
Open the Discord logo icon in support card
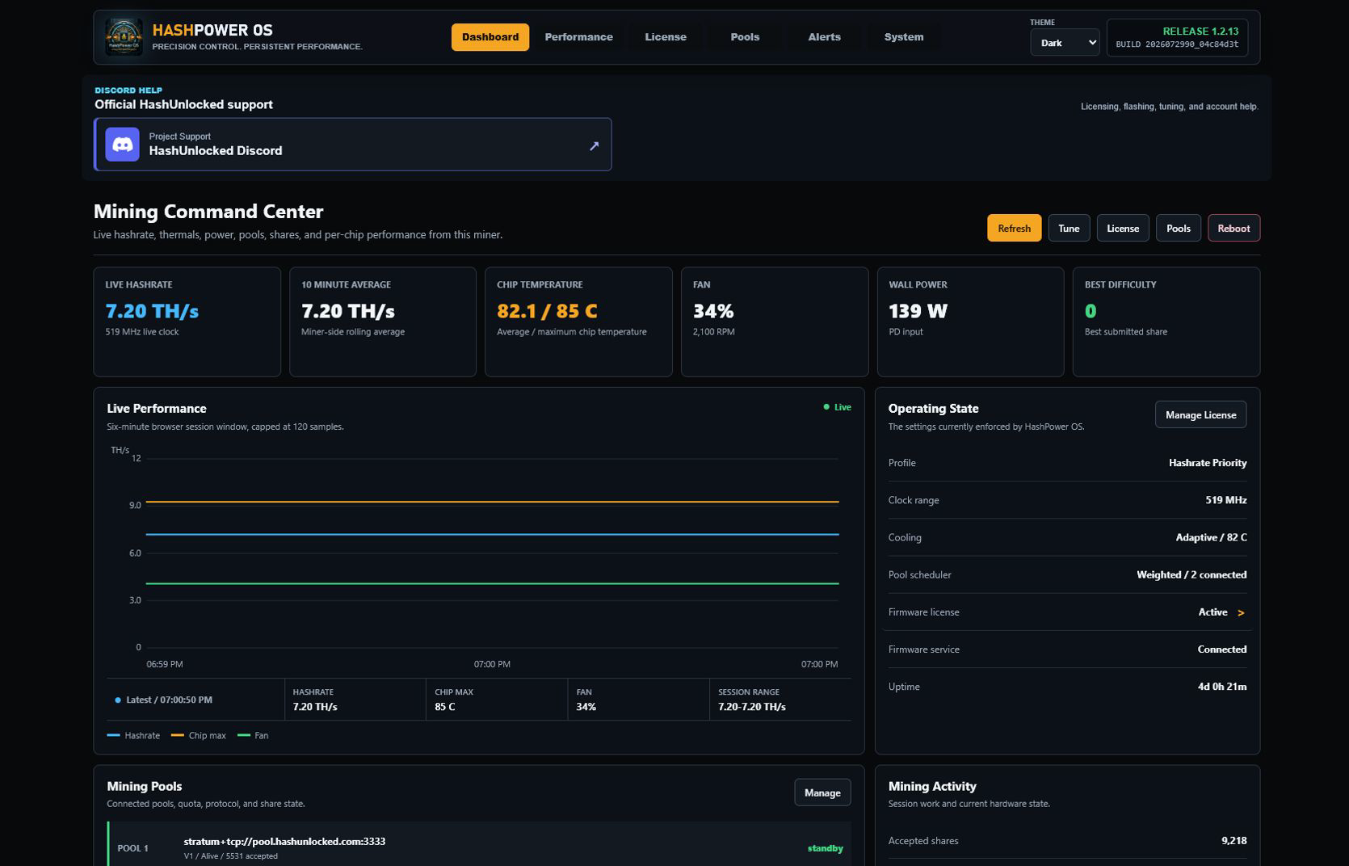pos(122,145)
